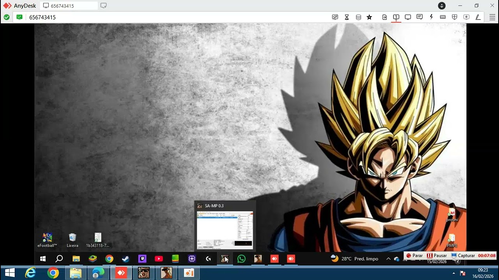Open File Explorer on local taskbar
This screenshot has width=499, height=280.
point(76,273)
